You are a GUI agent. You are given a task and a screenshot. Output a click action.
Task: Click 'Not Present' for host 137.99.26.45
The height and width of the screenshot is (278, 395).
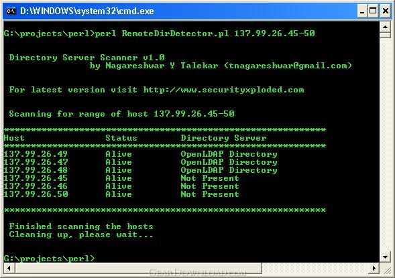pos(210,178)
